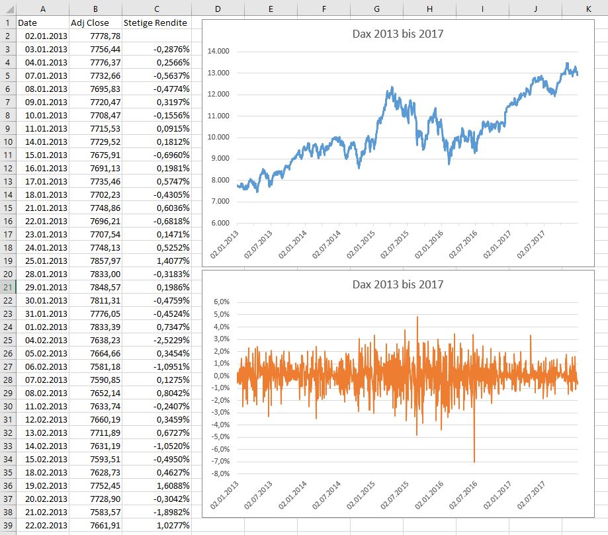The width and height of the screenshot is (608, 535).
Task: Click the 'Adj Close' header cell
Action: coord(95,23)
